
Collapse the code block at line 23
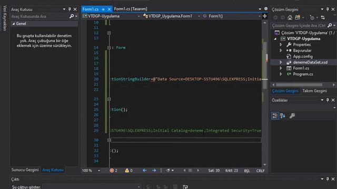click(109, 99)
